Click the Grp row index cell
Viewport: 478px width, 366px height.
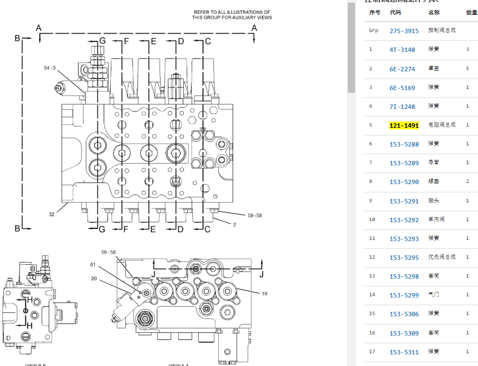tap(373, 30)
